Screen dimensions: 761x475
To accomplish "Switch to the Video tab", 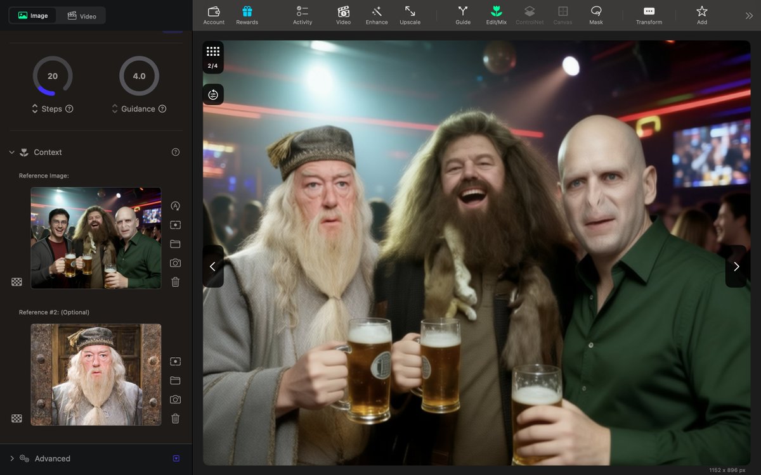I will (82, 16).
